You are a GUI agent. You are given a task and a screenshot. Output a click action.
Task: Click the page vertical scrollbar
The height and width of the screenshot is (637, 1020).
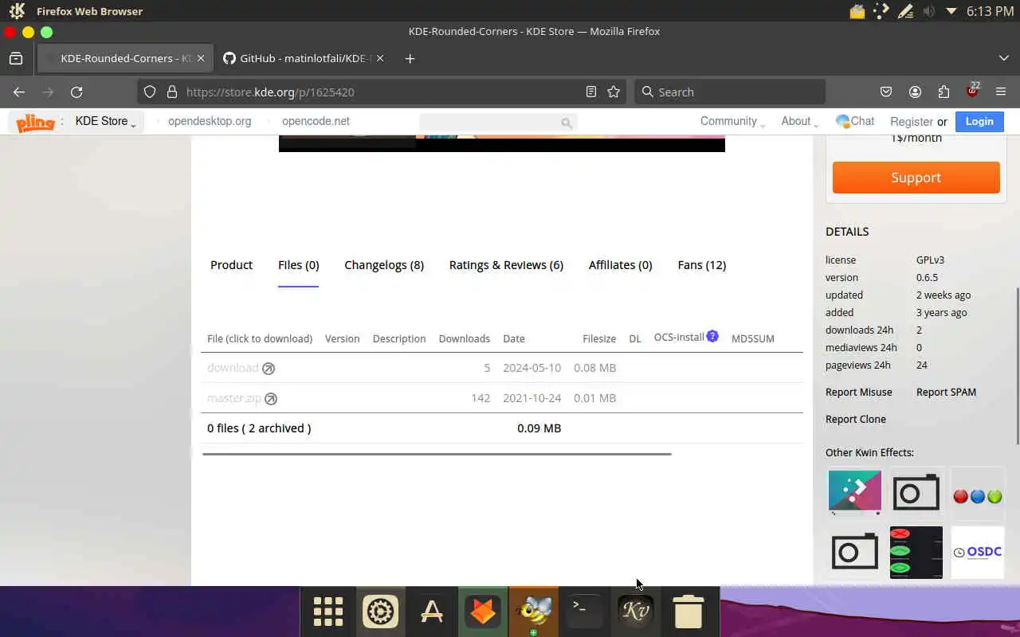1017,366
